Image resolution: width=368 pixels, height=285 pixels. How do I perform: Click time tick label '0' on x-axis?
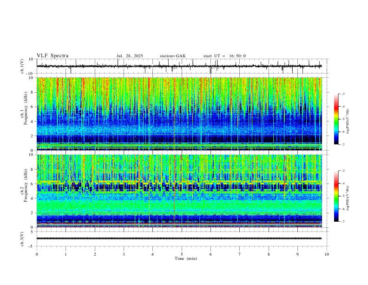37,254
